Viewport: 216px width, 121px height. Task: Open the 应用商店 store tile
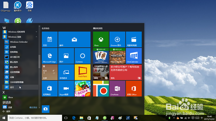click(50, 89)
